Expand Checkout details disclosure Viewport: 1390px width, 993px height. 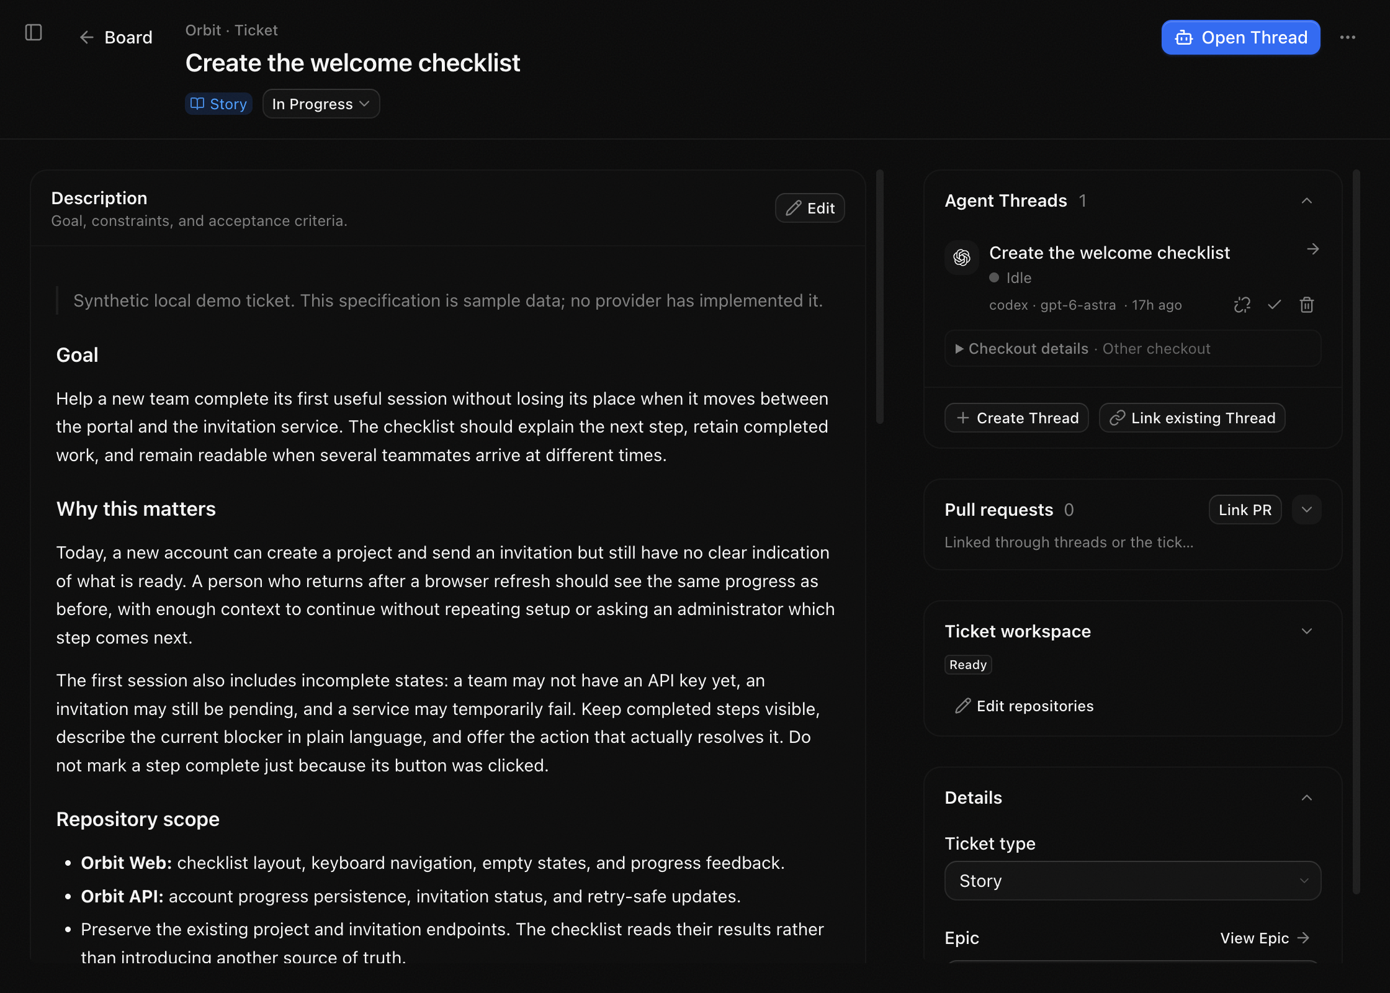1132,349
